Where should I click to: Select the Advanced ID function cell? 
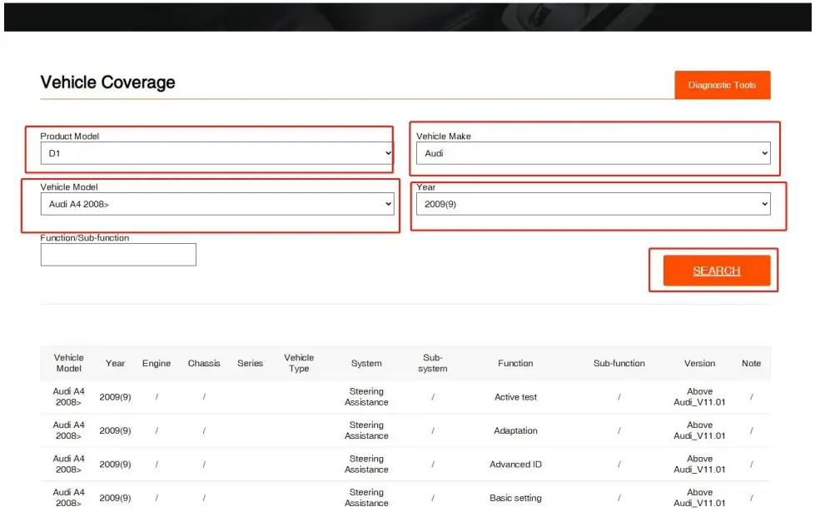515,465
